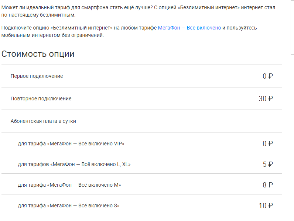The width and height of the screenshot is (294, 221).
Task: Click the 8 ₽ price value
Action: [268, 185]
